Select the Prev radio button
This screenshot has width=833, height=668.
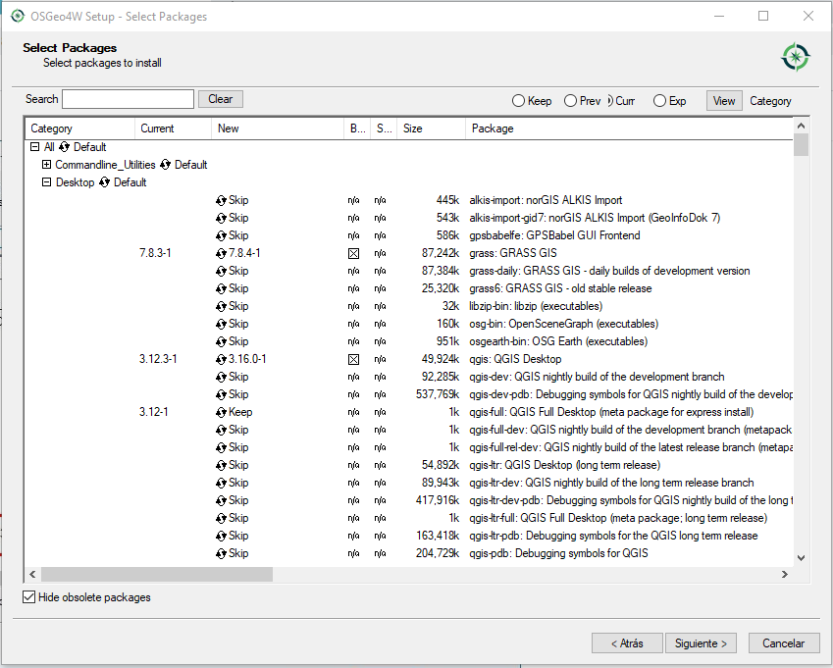coord(570,101)
